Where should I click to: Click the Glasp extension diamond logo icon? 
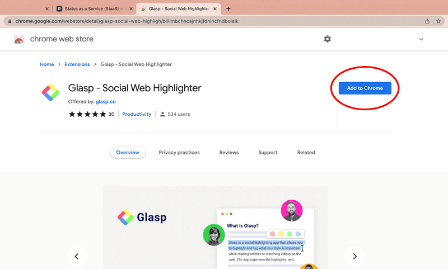coord(50,92)
